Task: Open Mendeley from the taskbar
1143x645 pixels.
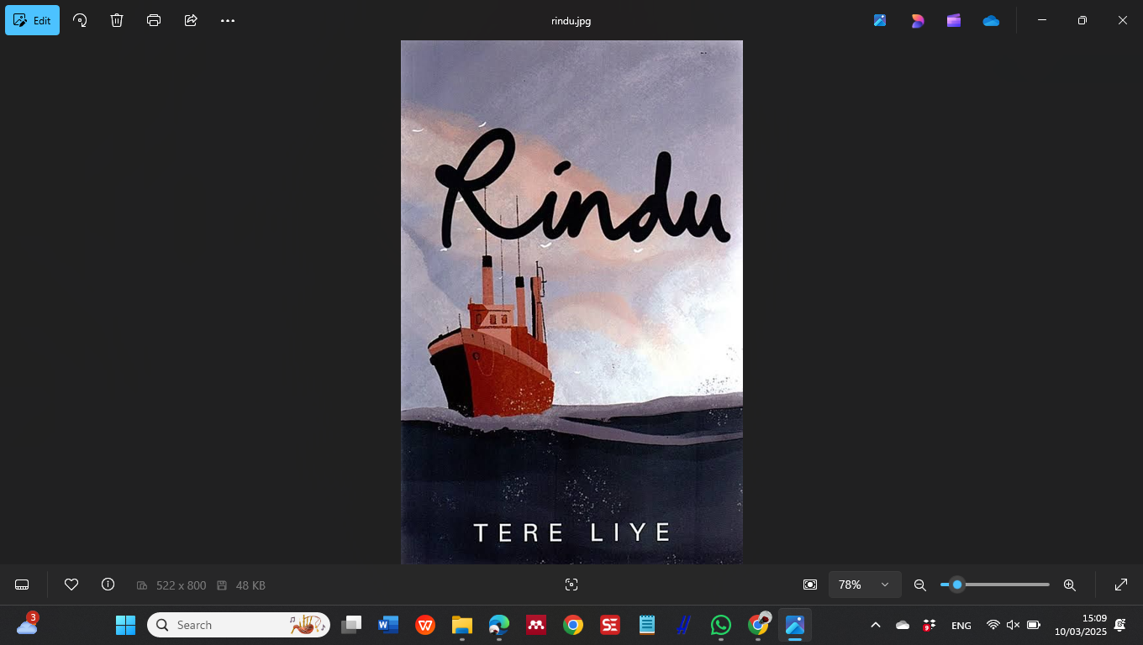Action: [536, 625]
